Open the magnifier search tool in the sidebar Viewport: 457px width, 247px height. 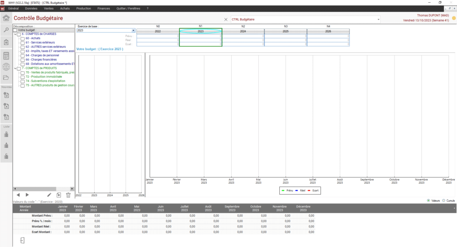pos(6,30)
